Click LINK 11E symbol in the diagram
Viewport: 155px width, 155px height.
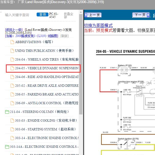pos(127,127)
